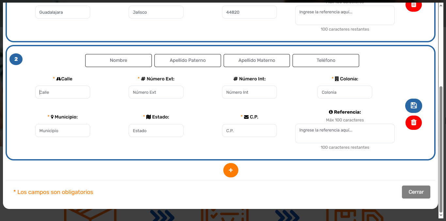The width and height of the screenshot is (446, 221).
Task: Click the 'Número Ext:' label text
Action: point(161,79)
